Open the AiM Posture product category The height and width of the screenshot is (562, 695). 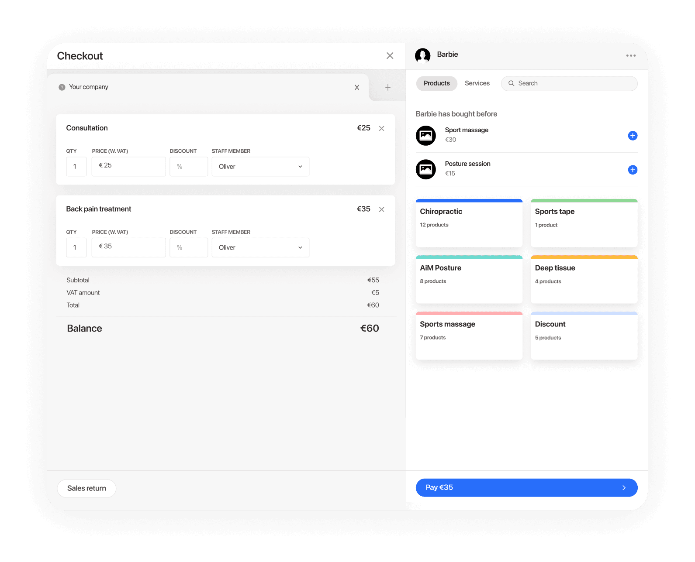(x=469, y=279)
